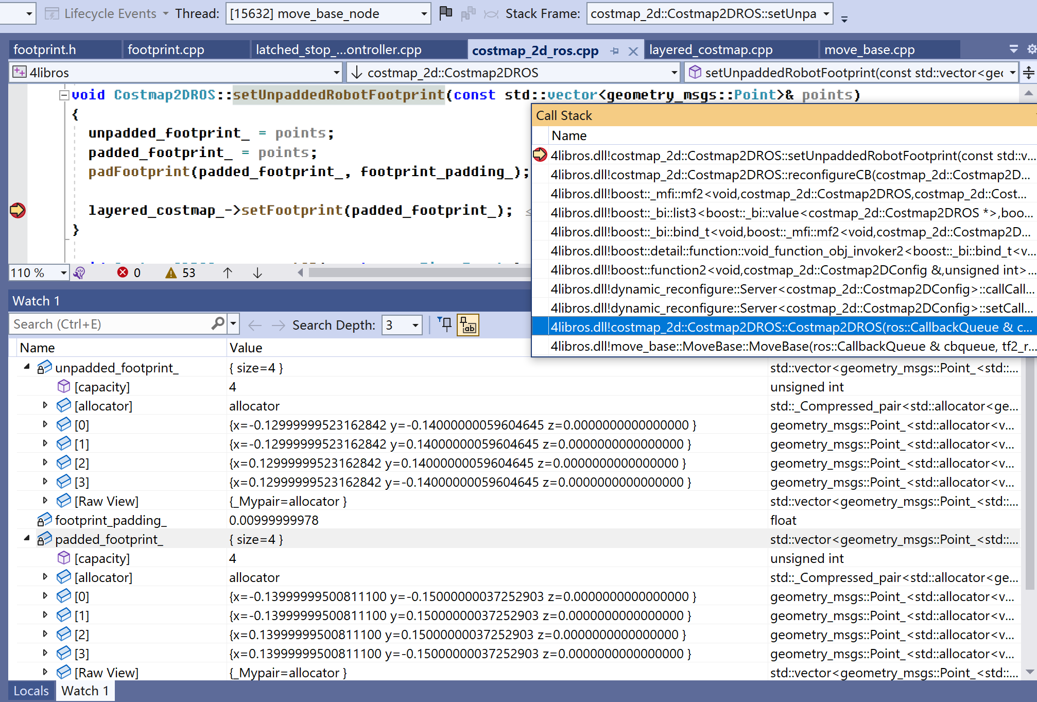Click the Watch panel vertical scrollbar

click(x=1029, y=474)
